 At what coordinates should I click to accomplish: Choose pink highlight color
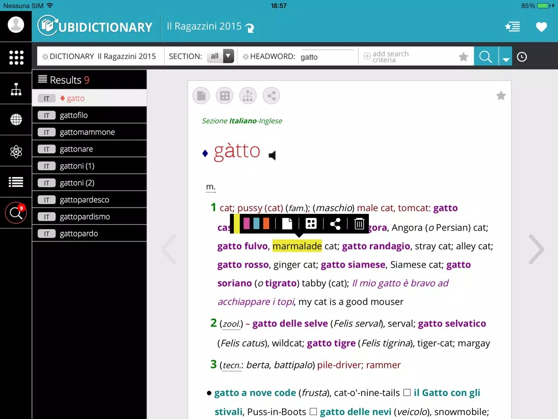246,223
